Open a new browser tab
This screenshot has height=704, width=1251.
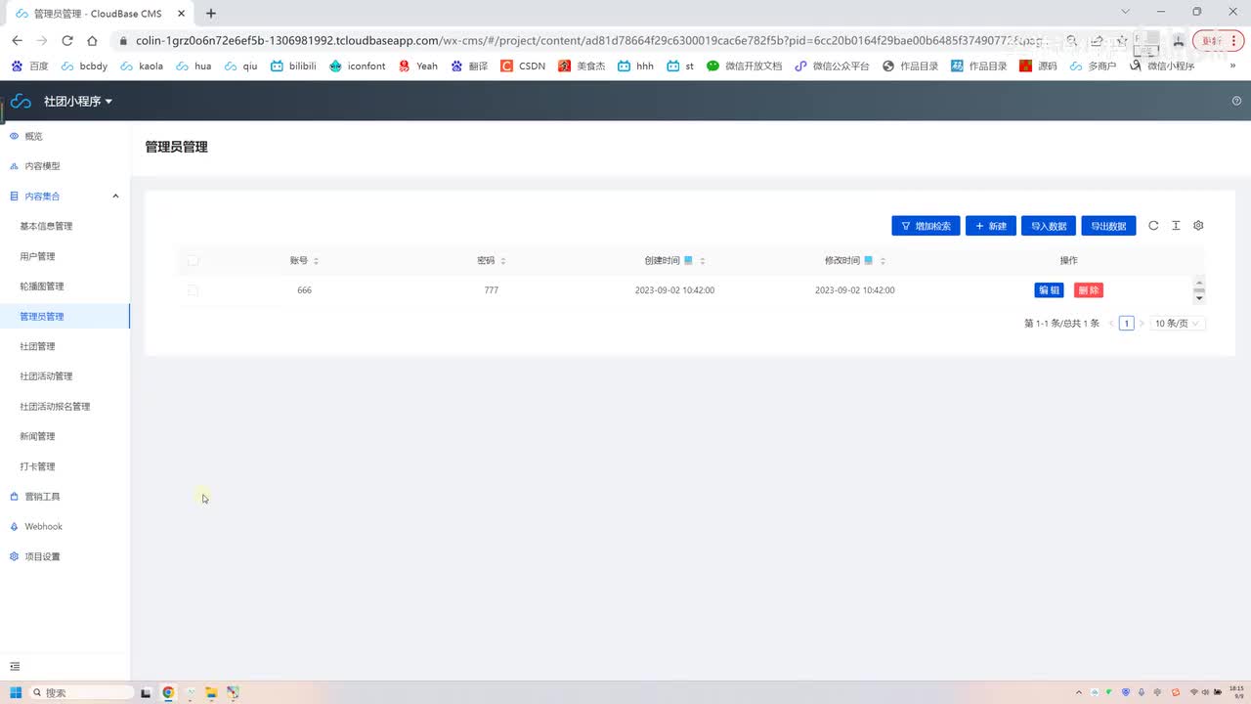(211, 13)
